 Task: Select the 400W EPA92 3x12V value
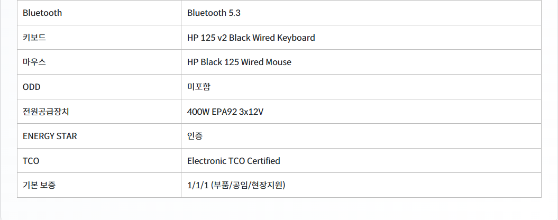(x=225, y=112)
